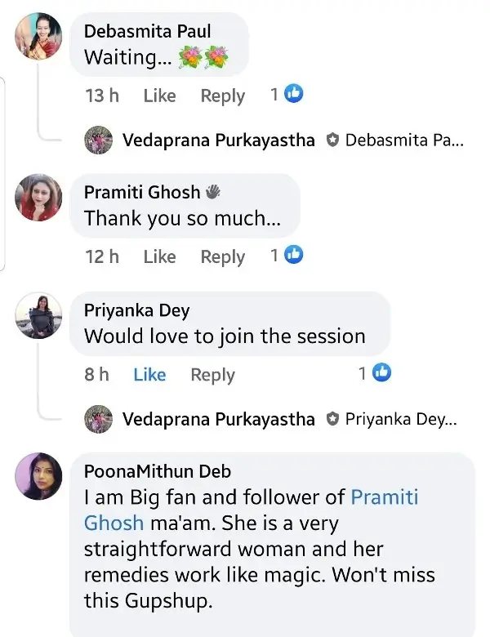Reply to Debasmita Paul's comment
The height and width of the screenshot is (637, 490).
[223, 96]
